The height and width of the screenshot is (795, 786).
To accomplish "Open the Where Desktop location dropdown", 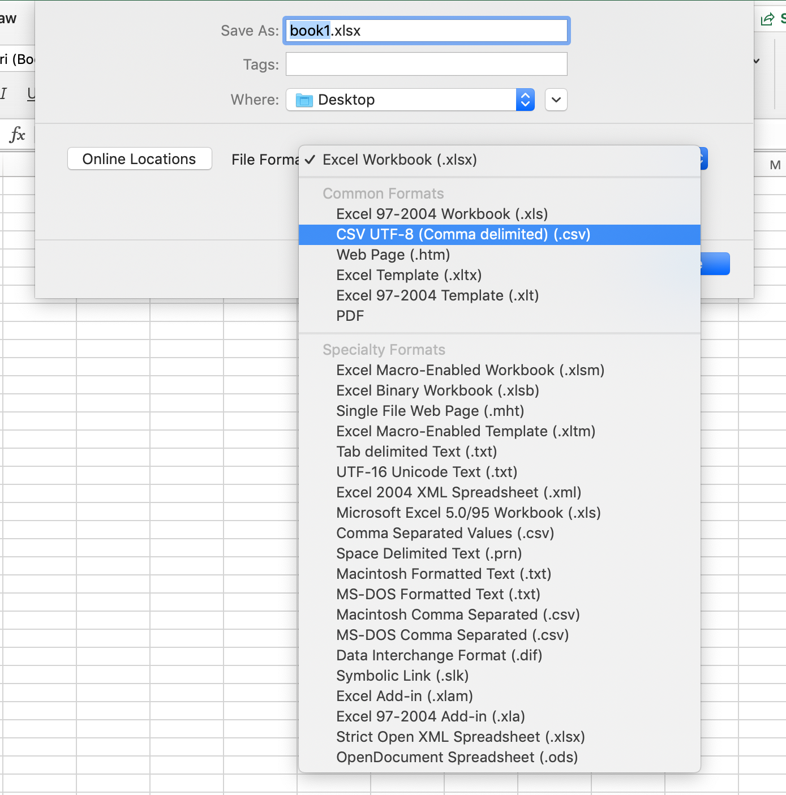I will [410, 100].
